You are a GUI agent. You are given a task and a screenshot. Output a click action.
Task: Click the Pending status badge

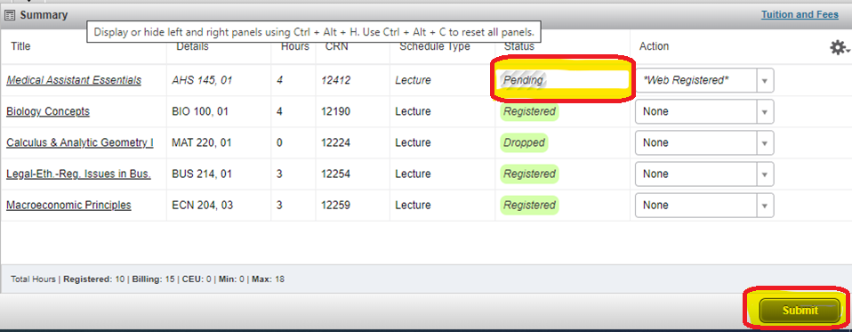[x=523, y=80]
